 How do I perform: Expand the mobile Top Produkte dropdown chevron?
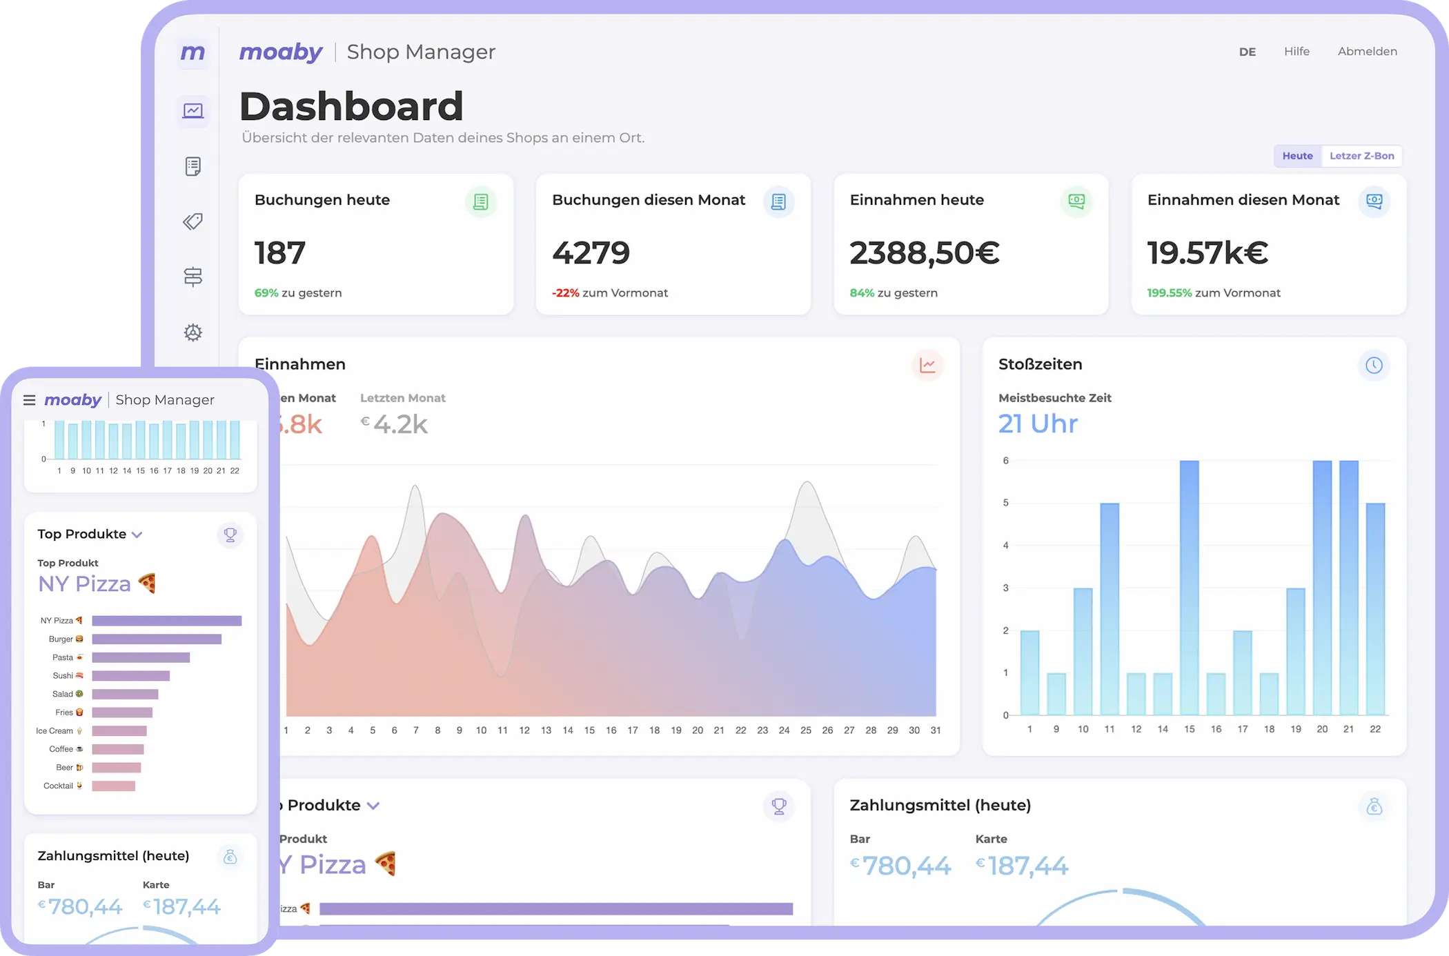coord(137,535)
